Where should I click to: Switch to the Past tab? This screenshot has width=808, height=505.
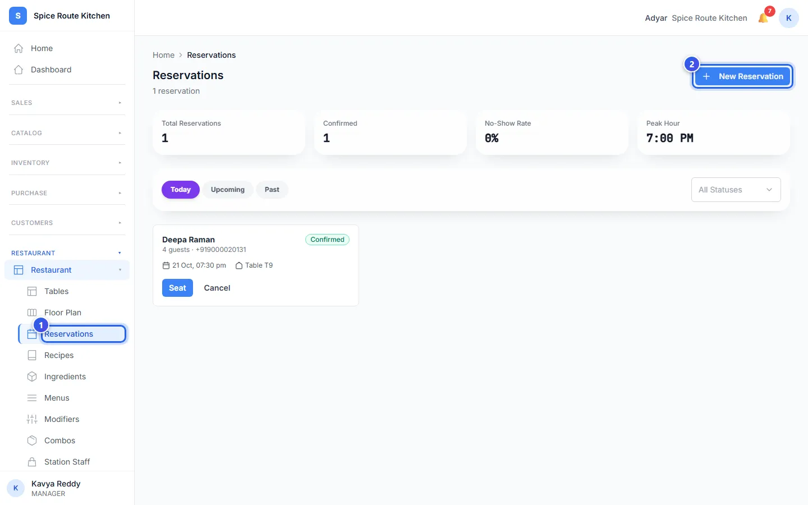(272, 190)
